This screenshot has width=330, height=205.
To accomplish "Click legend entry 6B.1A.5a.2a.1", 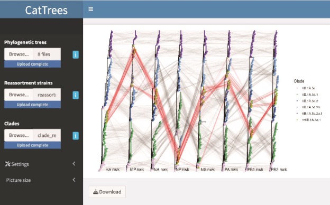I will [312, 114].
